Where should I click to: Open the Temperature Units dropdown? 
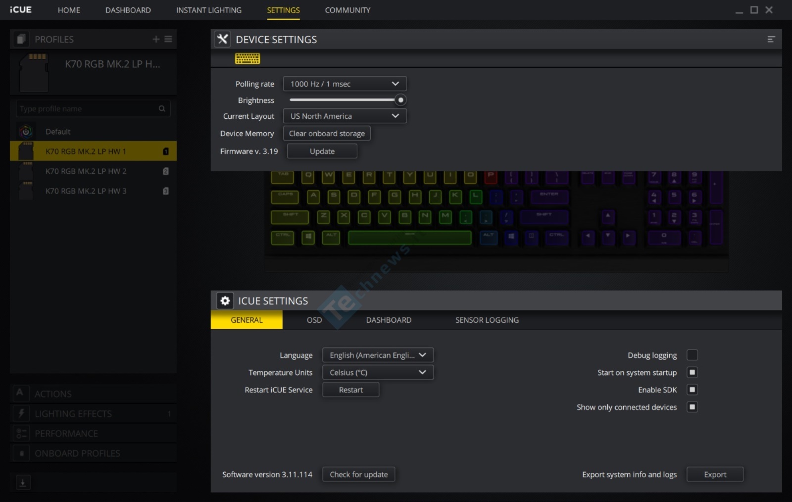coord(378,372)
